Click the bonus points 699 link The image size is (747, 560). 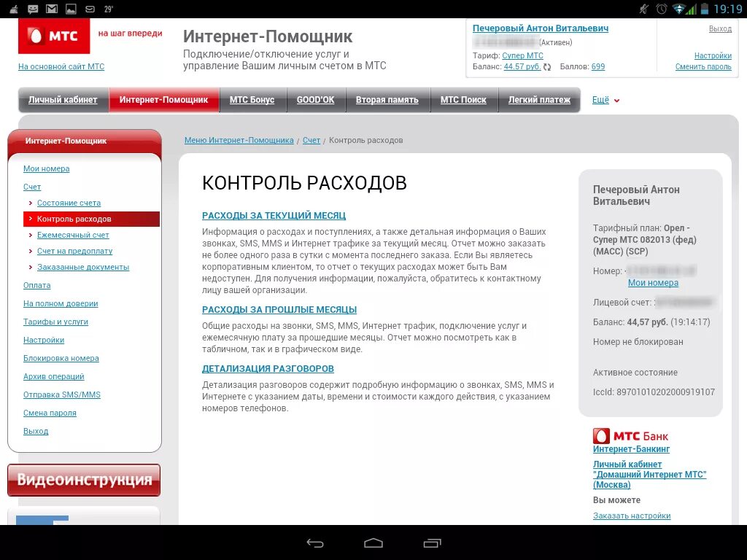pyautogui.click(x=598, y=66)
